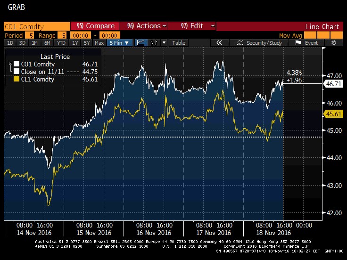The image size is (347, 260).
Task: Click CL1 Comdty yellow color swatch
Action: [17, 79]
